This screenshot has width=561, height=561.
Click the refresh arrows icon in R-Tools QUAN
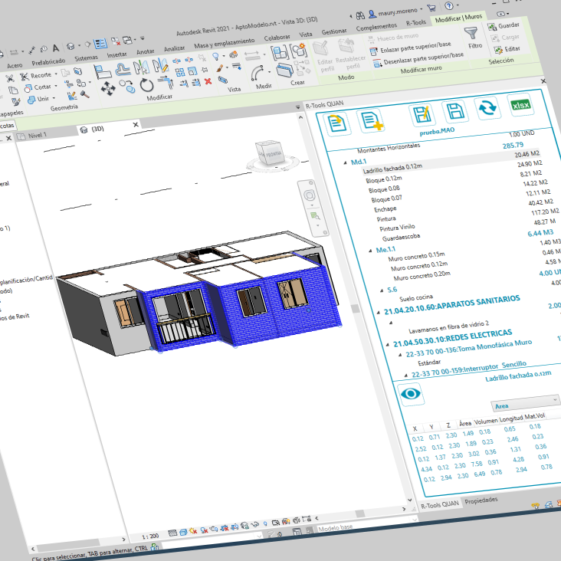[x=487, y=108]
